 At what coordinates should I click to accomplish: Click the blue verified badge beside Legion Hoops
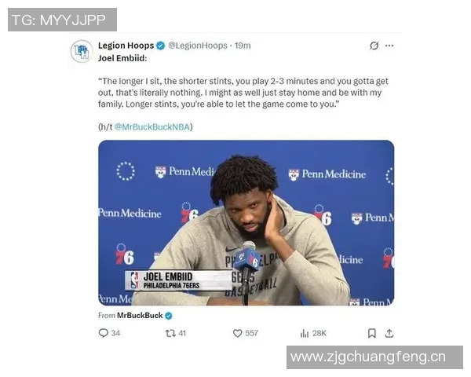point(161,46)
